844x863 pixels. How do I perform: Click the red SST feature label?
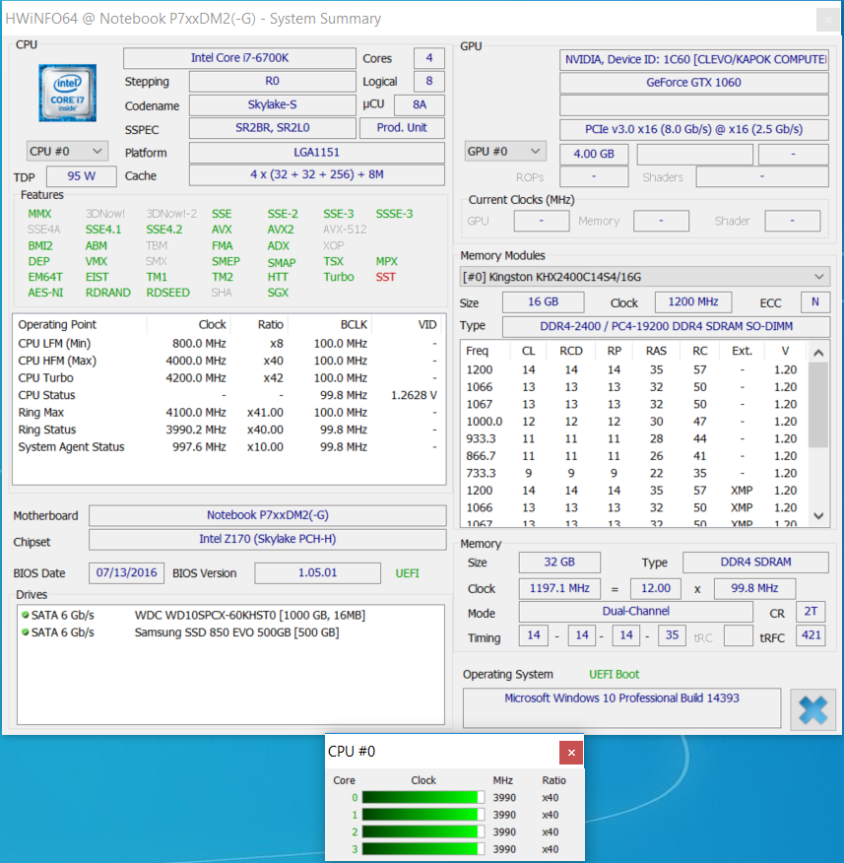pos(386,277)
